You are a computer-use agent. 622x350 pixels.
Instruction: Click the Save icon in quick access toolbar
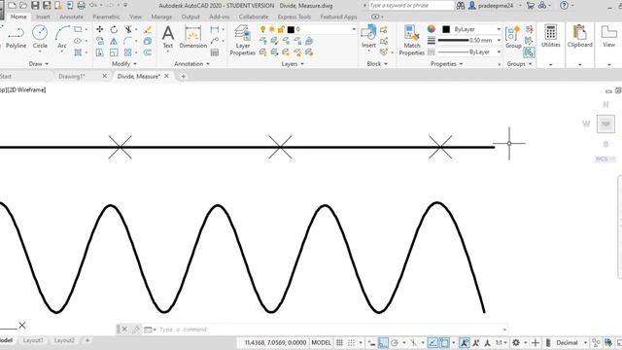point(35,5)
